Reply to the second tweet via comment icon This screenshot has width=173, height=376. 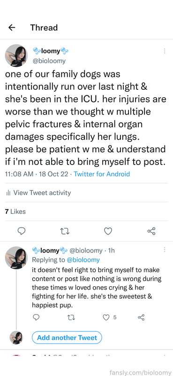[36, 318]
